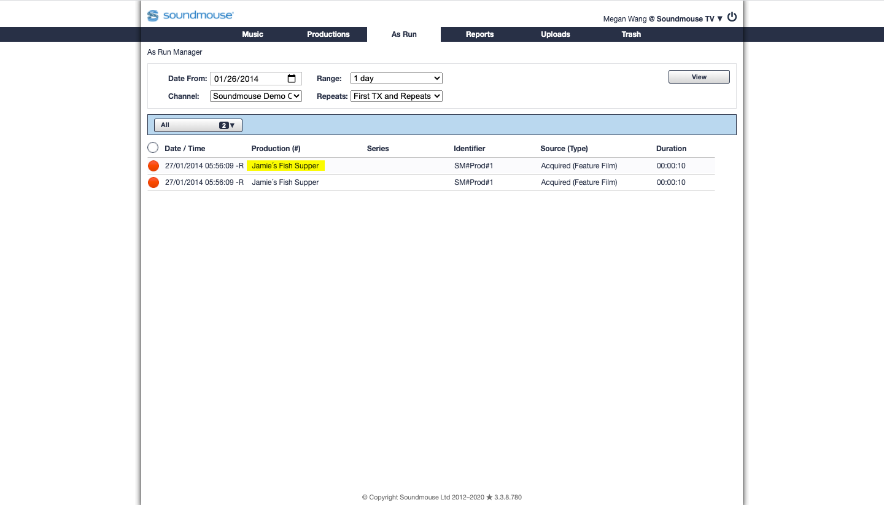Click the Soundmouse logo
The height and width of the screenshot is (505, 884).
tap(190, 15)
